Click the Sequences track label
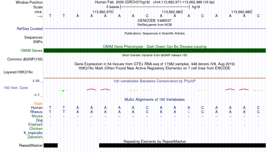The height and width of the screenshot is (152, 266). (x=33, y=37)
